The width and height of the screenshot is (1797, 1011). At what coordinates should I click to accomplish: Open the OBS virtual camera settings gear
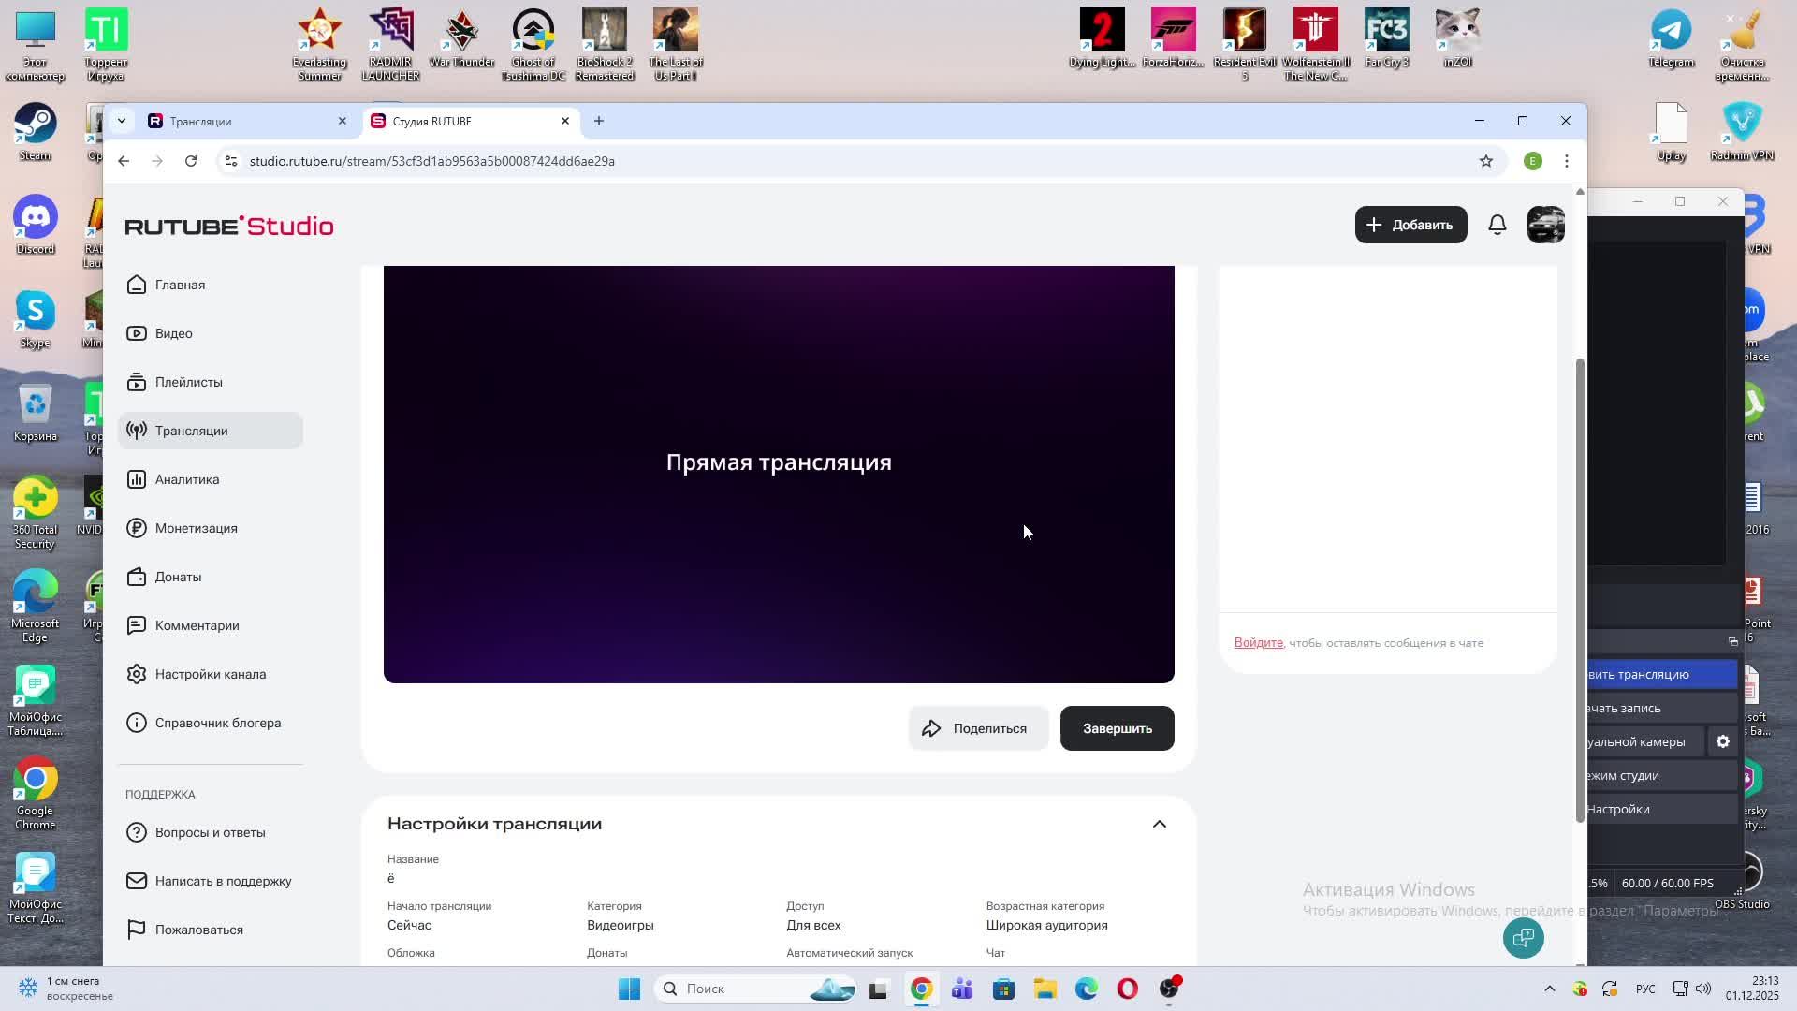(1722, 741)
